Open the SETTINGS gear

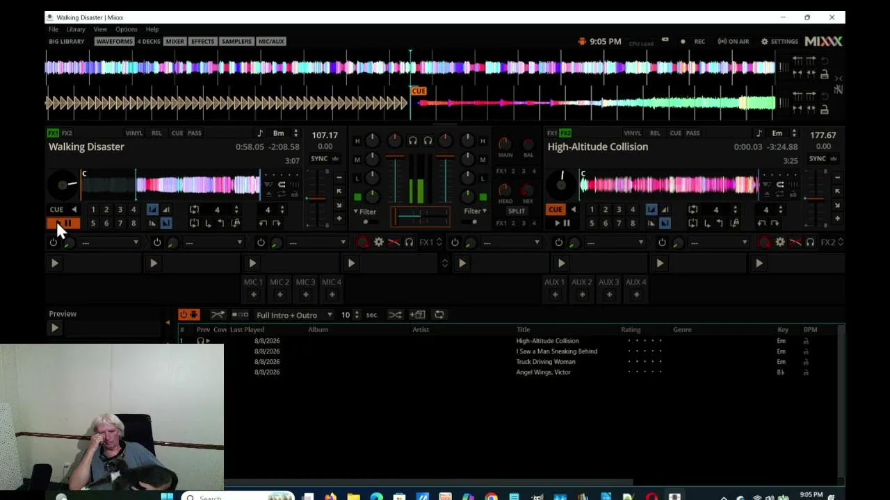click(x=779, y=42)
